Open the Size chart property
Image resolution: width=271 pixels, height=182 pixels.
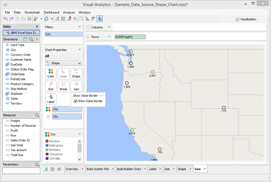click(x=51, y=86)
